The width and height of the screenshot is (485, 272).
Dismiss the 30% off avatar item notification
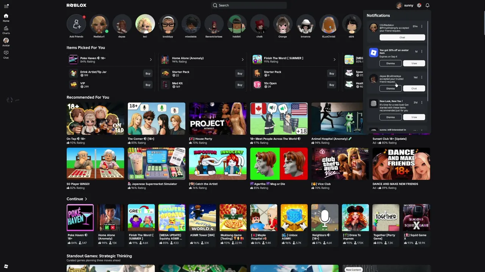pyautogui.click(x=390, y=63)
